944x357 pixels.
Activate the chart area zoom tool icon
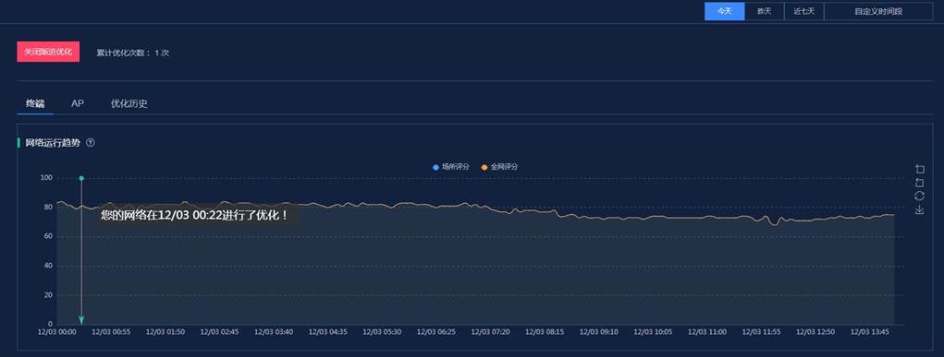[919, 170]
